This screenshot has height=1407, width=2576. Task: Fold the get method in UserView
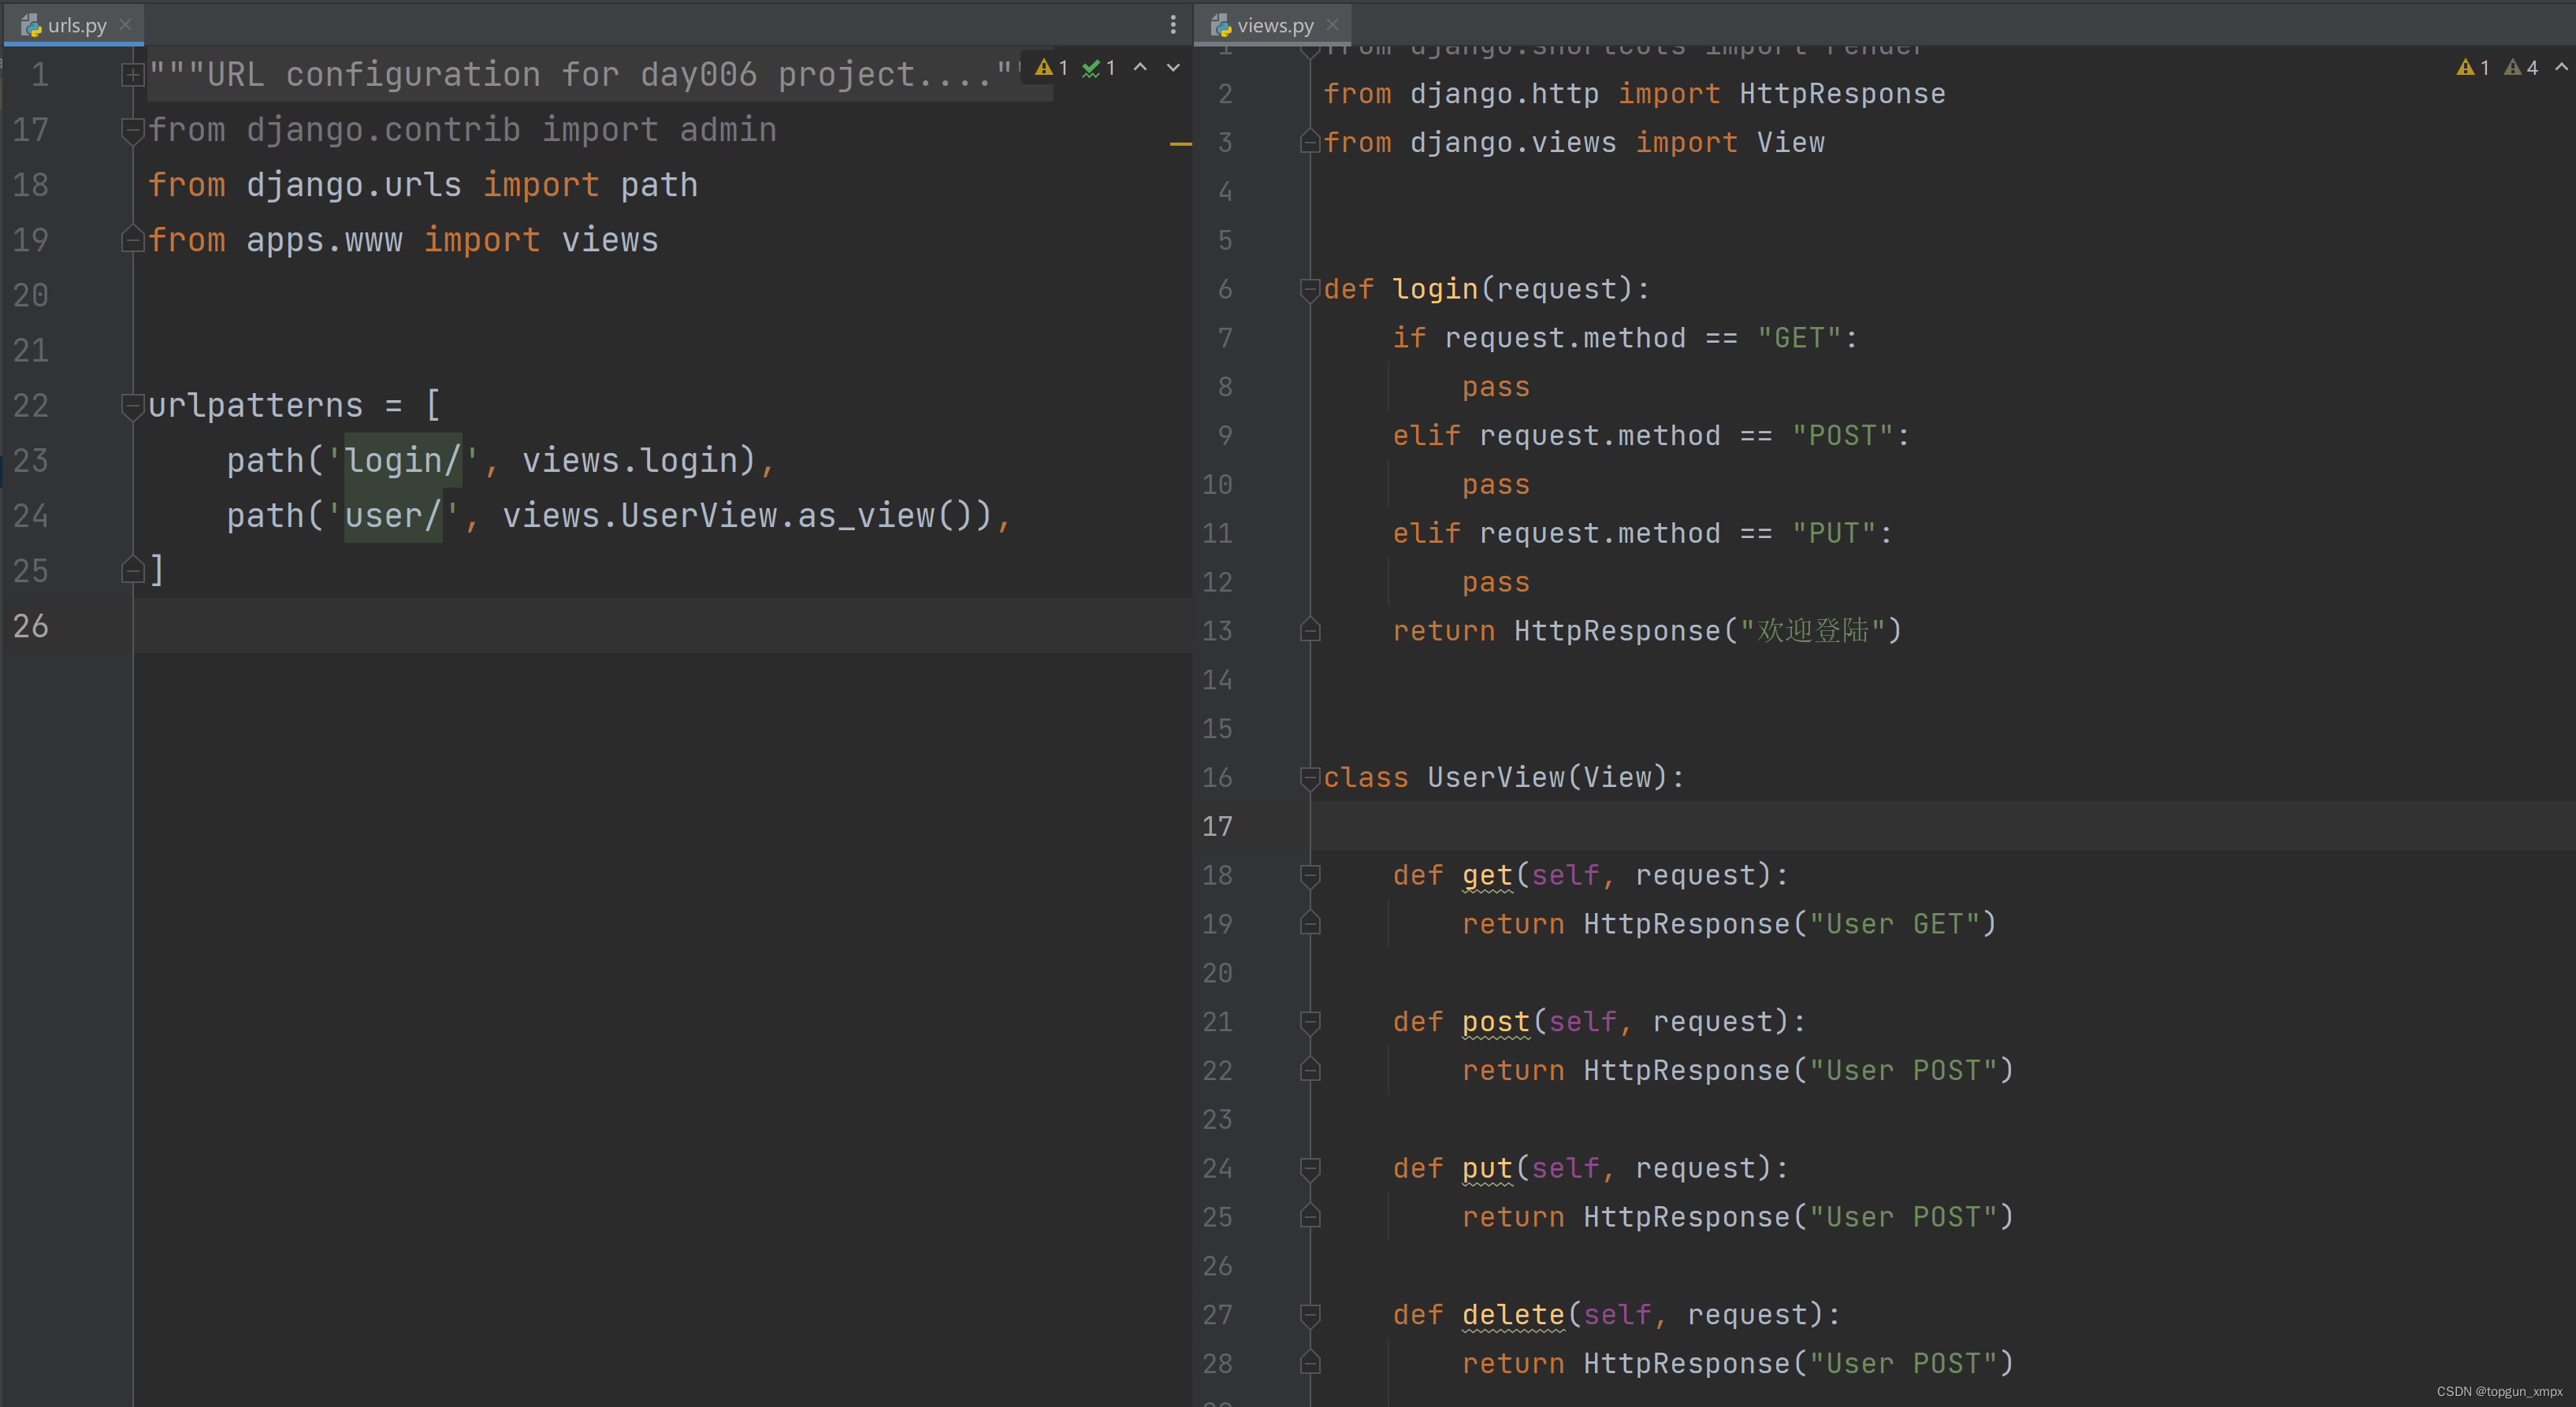pos(1309,875)
